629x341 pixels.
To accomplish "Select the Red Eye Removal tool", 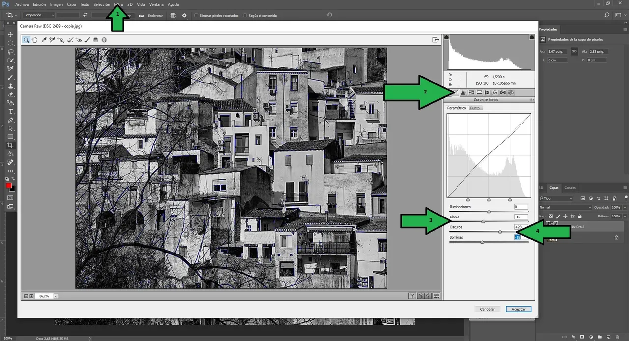I will (x=79, y=40).
